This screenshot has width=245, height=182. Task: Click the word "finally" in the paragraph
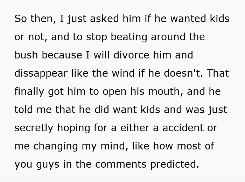point(29,92)
